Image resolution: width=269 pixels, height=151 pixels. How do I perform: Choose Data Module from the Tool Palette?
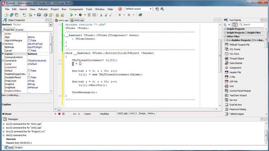point(235,63)
